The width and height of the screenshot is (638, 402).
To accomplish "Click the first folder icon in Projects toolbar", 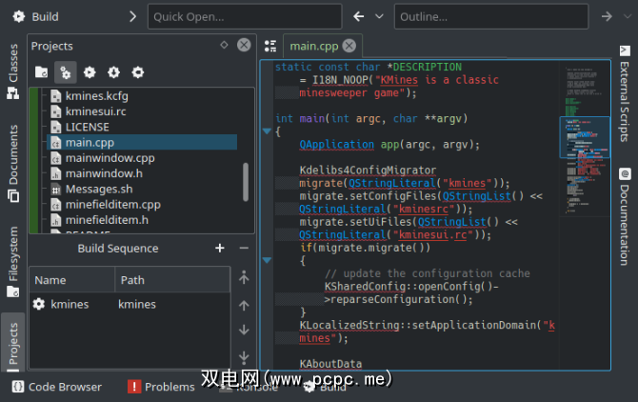I will coord(41,72).
